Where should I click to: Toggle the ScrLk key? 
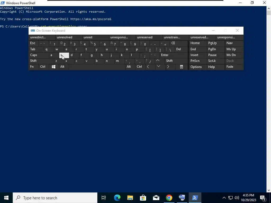point(215,61)
